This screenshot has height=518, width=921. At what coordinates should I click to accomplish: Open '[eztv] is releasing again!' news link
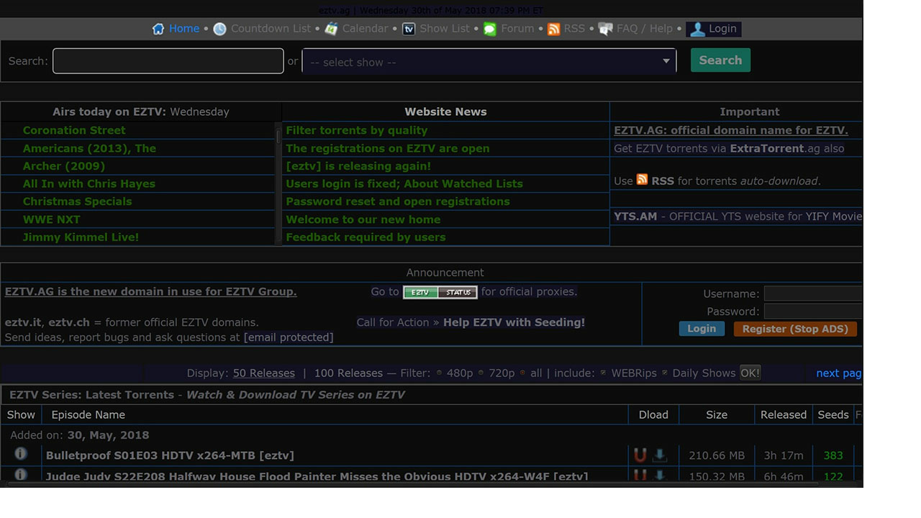pyautogui.click(x=358, y=166)
